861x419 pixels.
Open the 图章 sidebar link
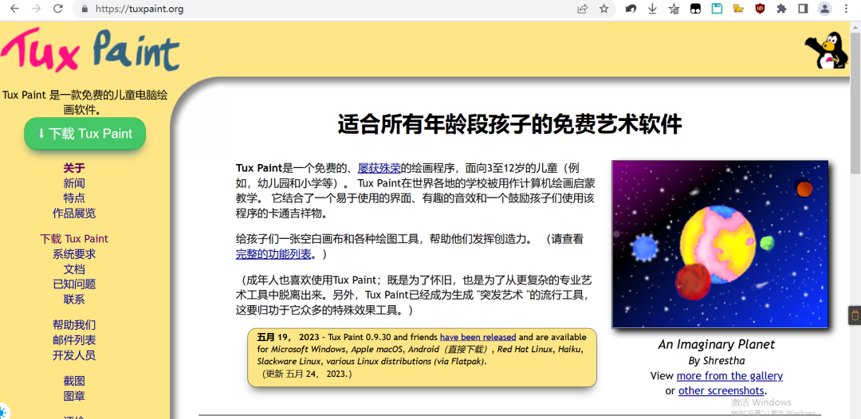click(74, 396)
